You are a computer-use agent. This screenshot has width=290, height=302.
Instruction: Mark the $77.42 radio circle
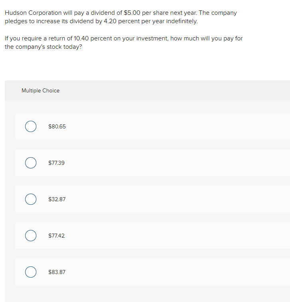pos(31,236)
